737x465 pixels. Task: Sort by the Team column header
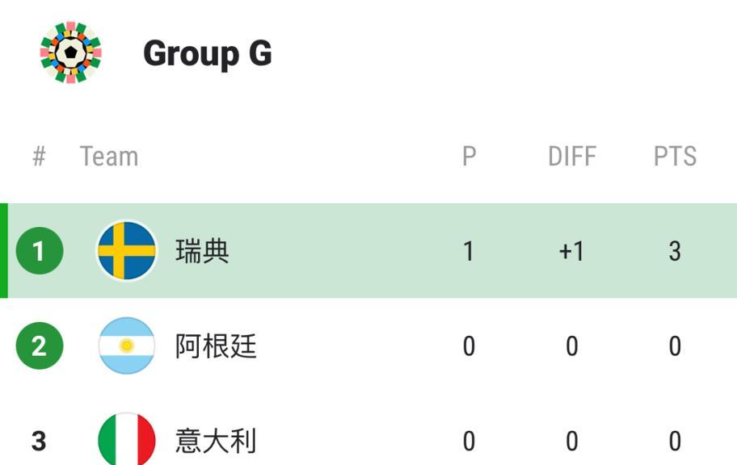click(109, 156)
